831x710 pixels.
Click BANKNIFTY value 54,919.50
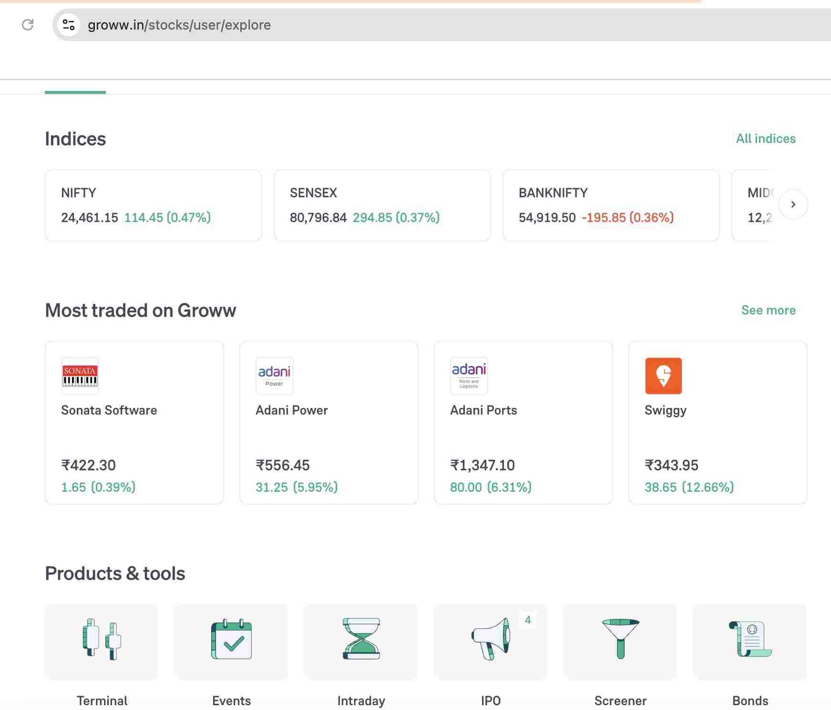547,218
